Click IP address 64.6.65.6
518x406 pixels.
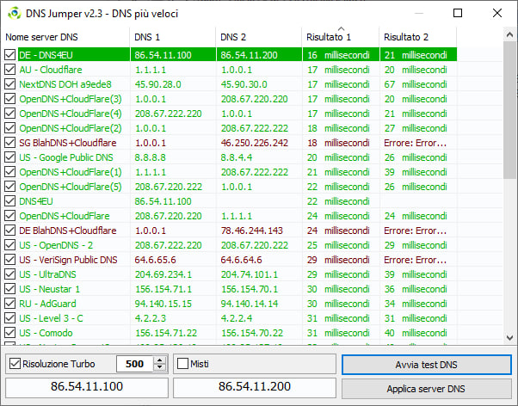pyautogui.click(x=155, y=260)
